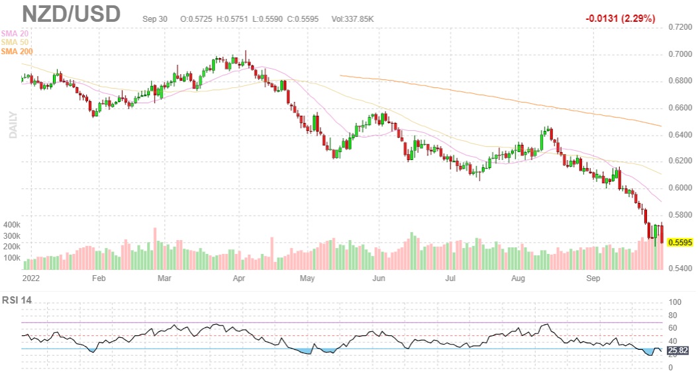The image size is (698, 375).
Task: Click the Sep 30 date label
Action: [x=155, y=19]
